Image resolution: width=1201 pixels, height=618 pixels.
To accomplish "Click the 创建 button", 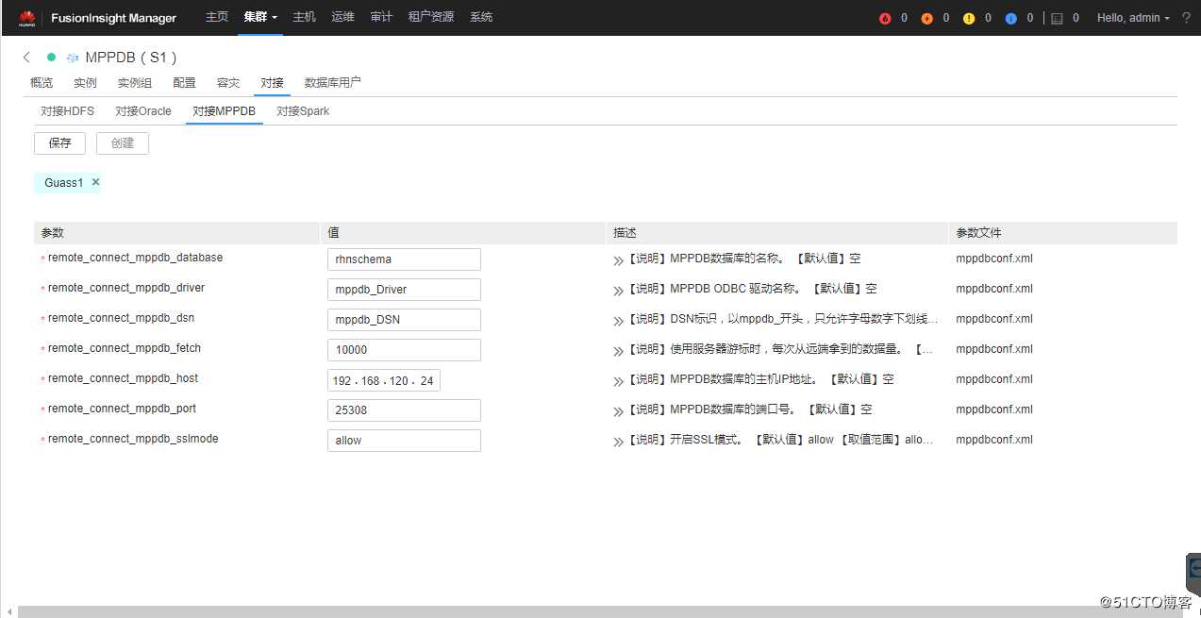I will (x=123, y=143).
